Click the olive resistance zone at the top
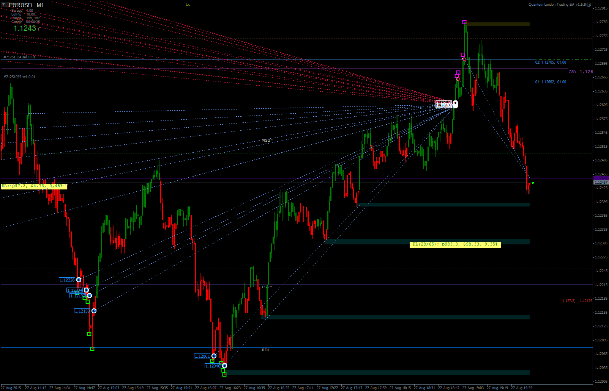Screen dimensions: 609x391 (497, 24)
